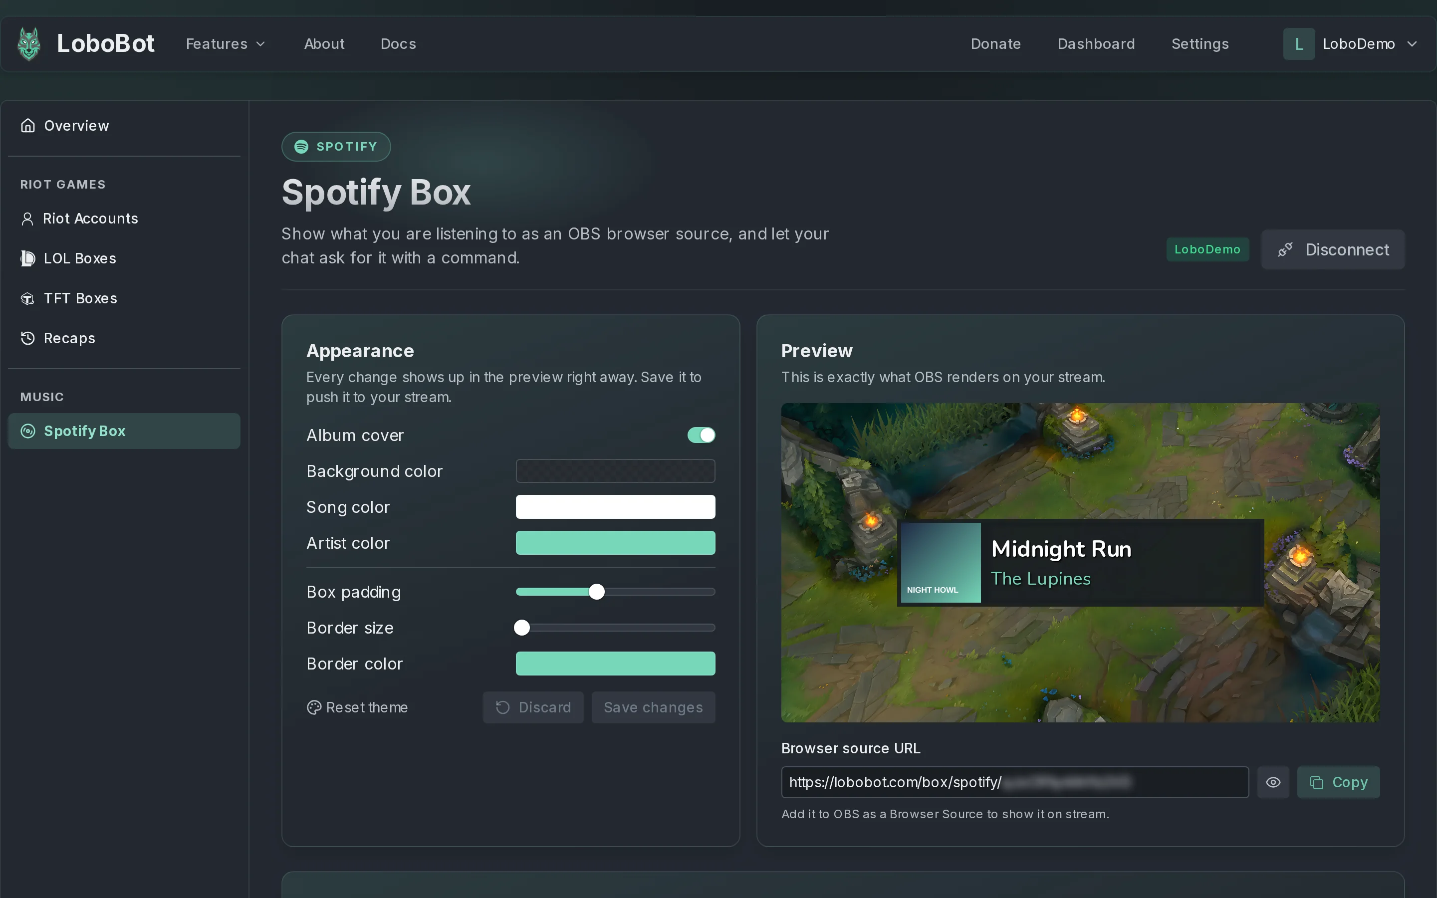Click the Discard button
The width and height of the screenshot is (1437, 898).
[533, 707]
